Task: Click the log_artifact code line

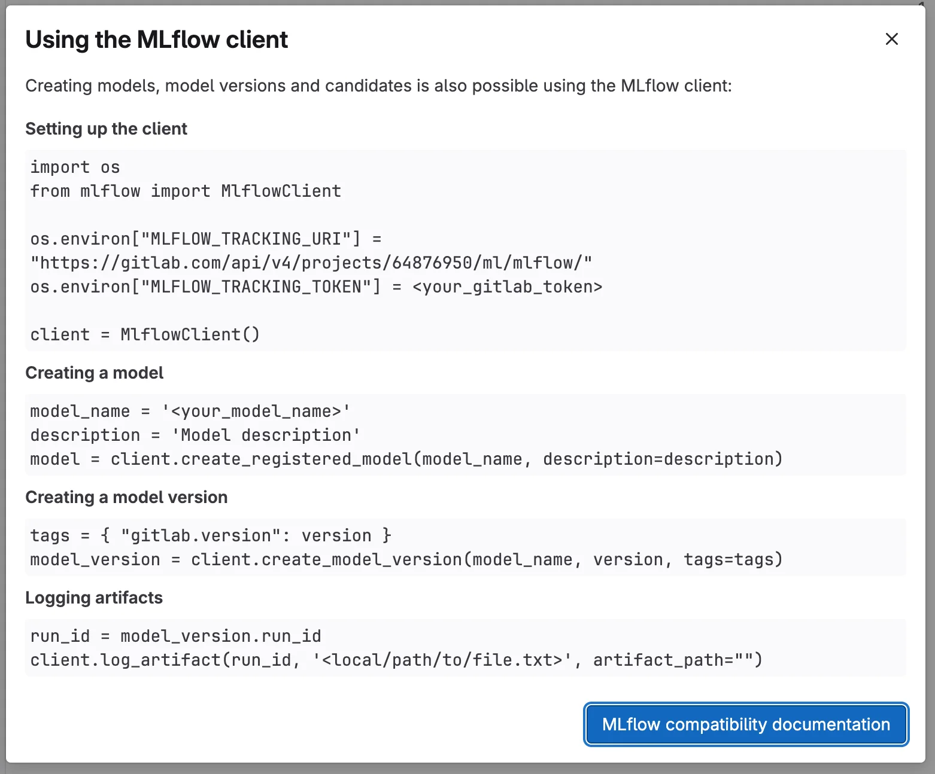Action: 395,660
